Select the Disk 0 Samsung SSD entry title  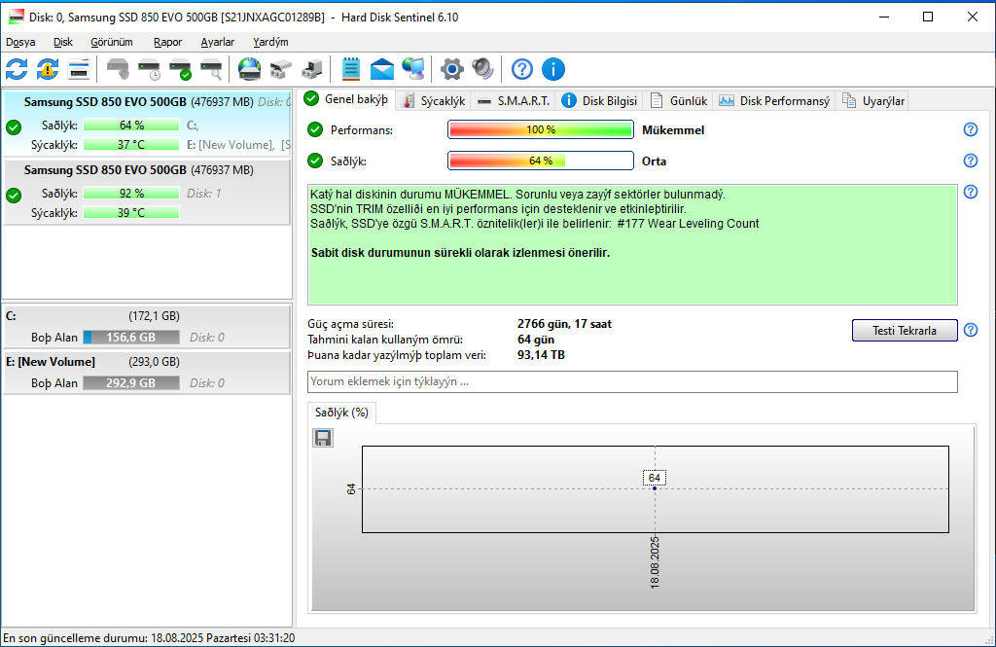(x=105, y=102)
